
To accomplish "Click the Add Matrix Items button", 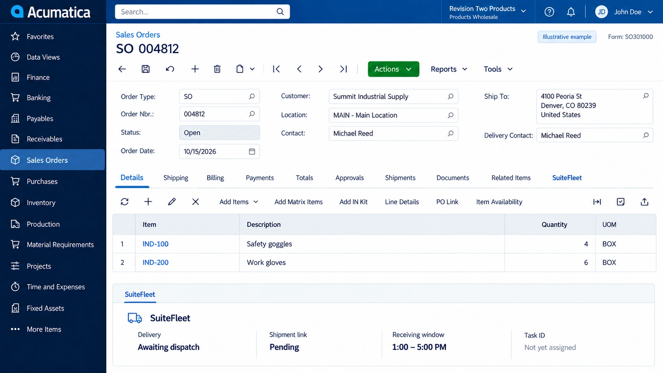I will (299, 202).
